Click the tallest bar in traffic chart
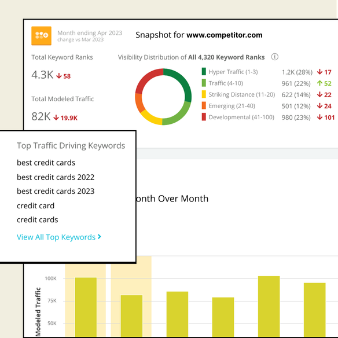Screen dimensions: 338x338 pyautogui.click(x=269, y=306)
